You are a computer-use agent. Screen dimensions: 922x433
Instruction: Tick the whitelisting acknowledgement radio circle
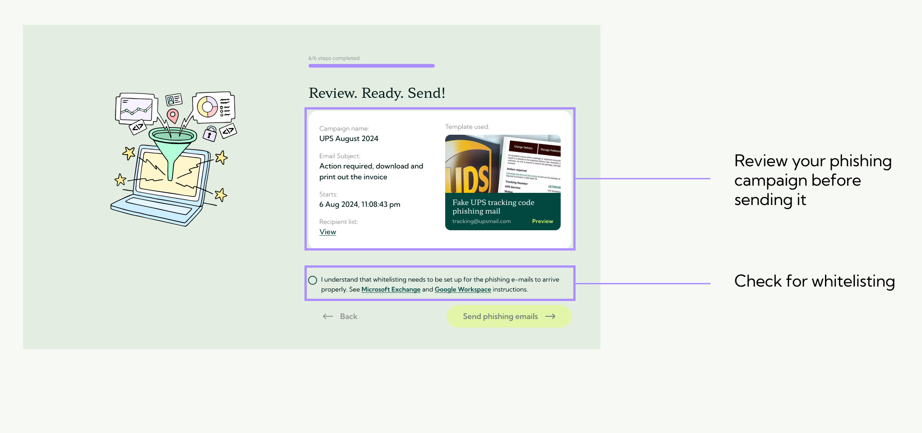[x=313, y=280]
